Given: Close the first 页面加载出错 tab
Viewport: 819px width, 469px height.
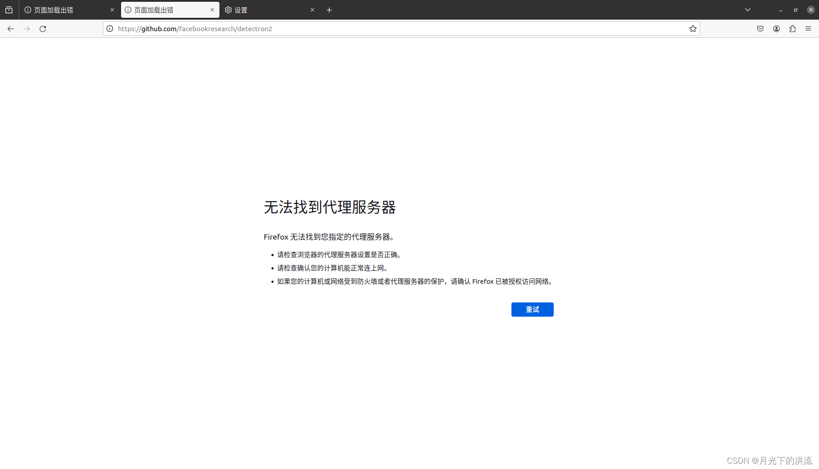Looking at the screenshot, I should coord(112,9).
